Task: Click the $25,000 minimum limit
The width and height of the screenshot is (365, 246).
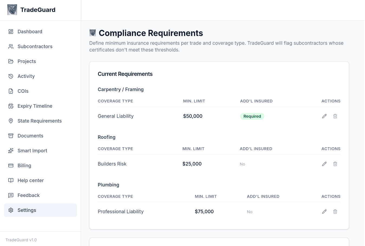Action: click(x=192, y=164)
